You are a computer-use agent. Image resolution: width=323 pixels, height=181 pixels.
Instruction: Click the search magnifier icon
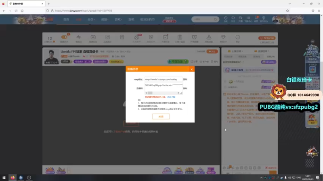coord(215,19)
